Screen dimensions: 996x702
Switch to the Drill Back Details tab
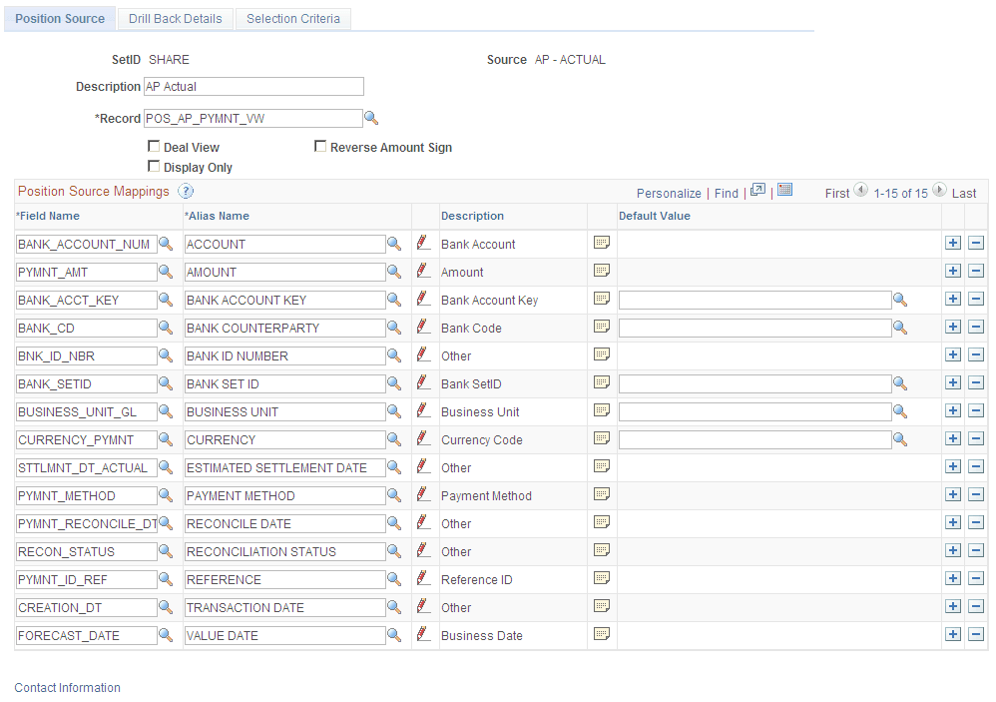click(x=175, y=18)
